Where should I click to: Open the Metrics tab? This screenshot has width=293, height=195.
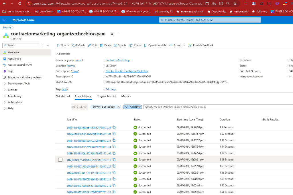coord(126,96)
